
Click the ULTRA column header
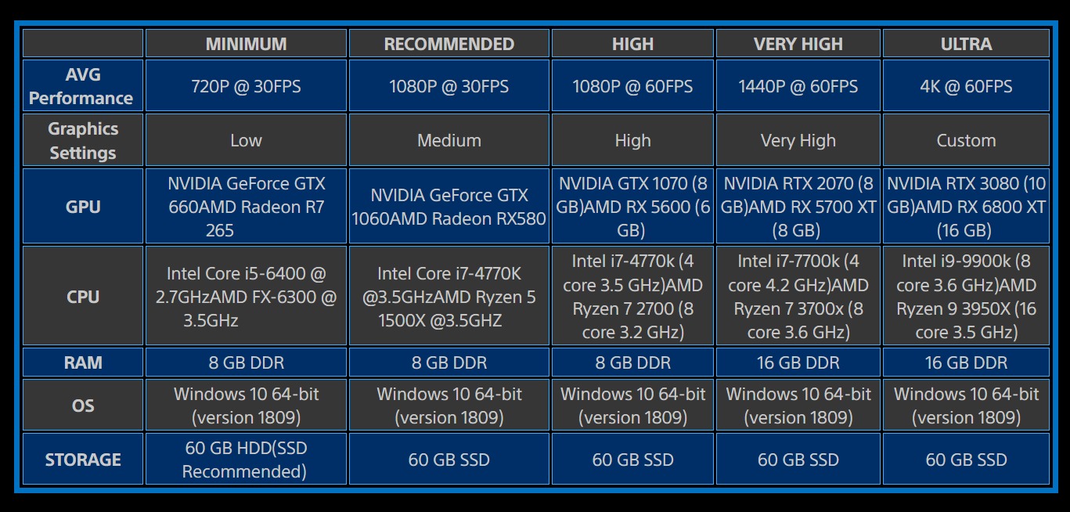click(966, 44)
